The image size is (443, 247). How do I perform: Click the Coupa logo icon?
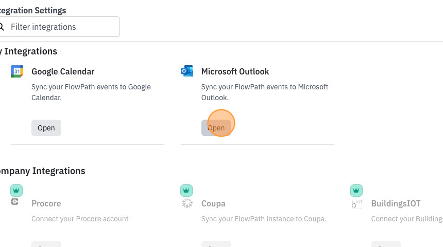[x=187, y=203]
